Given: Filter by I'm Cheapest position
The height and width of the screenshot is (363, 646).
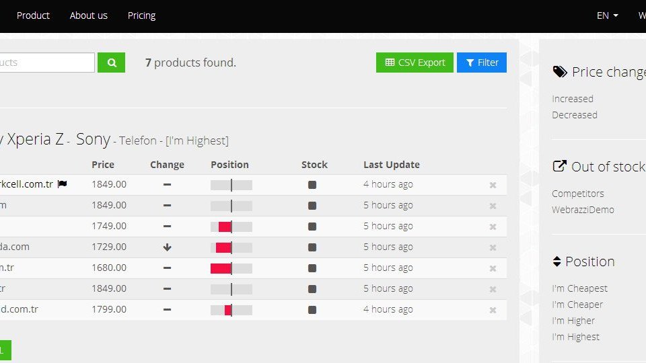Looking at the screenshot, I should [579, 288].
